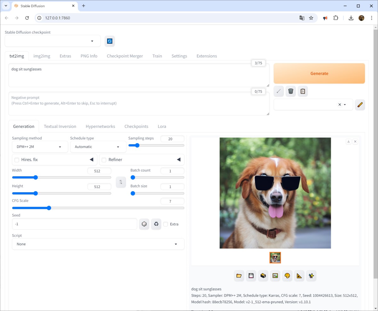The height and width of the screenshot is (311, 378).
Task: Open the Checkpoints sub-tab
Action: [136, 126]
